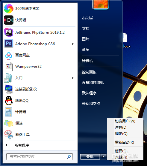This screenshot has width=147, height=166.
Task: Click the Wampserver32 text label
Action: (x=28, y=67)
